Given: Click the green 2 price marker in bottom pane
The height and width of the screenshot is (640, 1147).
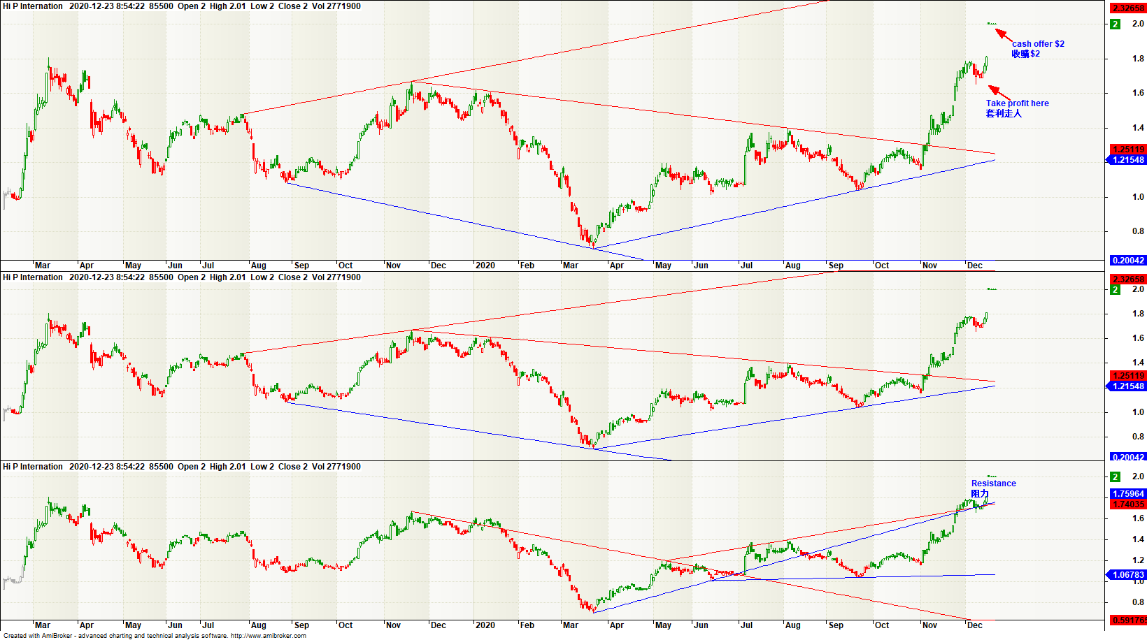Looking at the screenshot, I should [x=1115, y=477].
